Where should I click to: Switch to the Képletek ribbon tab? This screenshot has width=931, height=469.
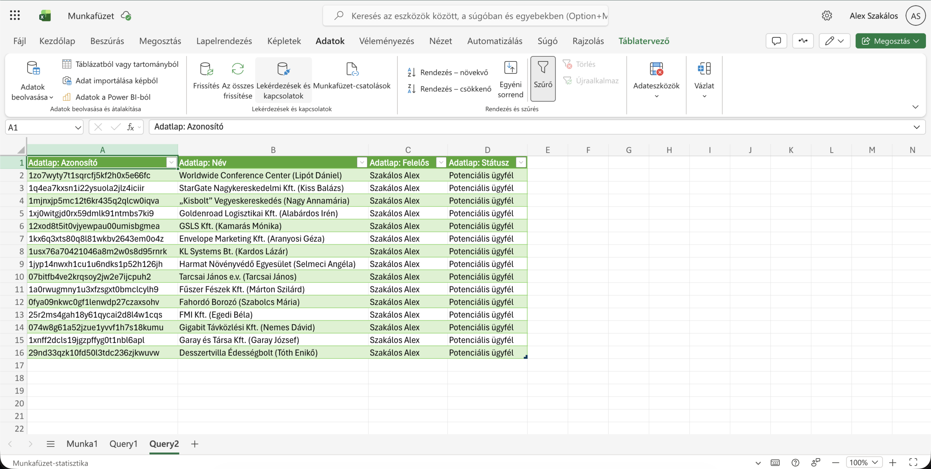pyautogui.click(x=284, y=41)
